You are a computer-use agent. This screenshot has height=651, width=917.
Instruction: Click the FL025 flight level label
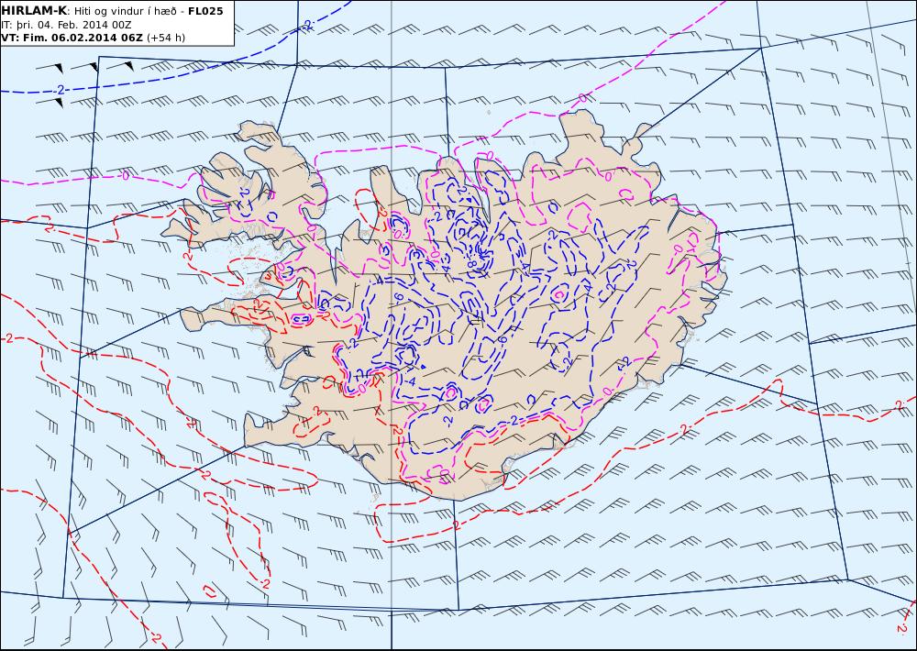(x=205, y=11)
